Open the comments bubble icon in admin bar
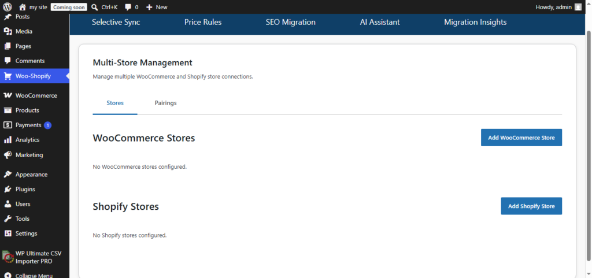This screenshot has height=278, width=592. pos(128,7)
